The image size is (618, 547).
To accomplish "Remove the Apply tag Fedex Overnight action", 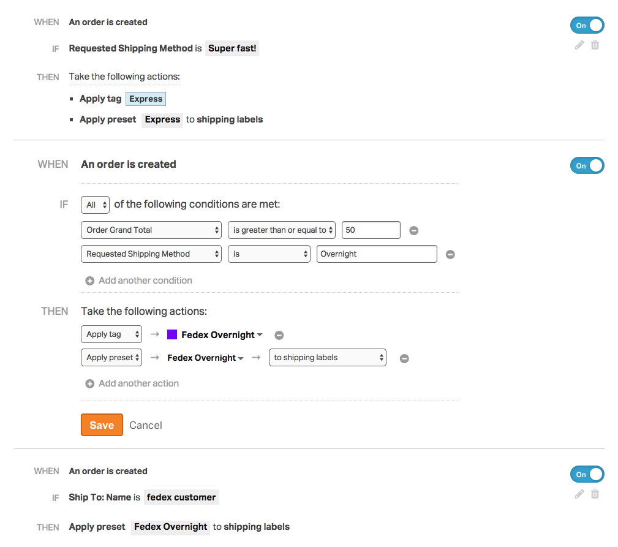I will coord(279,334).
